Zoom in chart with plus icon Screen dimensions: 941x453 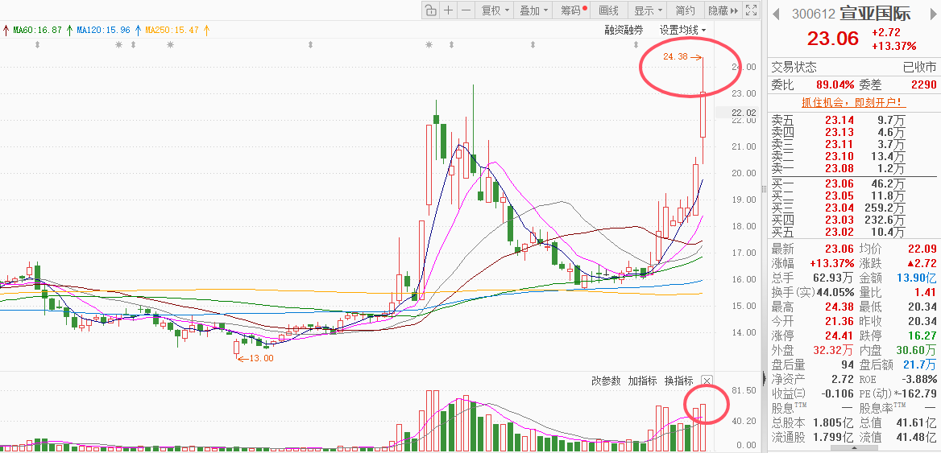[449, 10]
